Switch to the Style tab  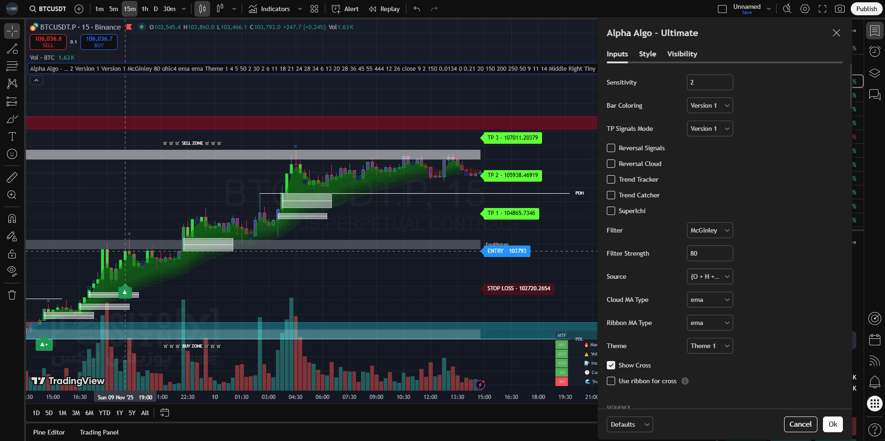tap(647, 54)
